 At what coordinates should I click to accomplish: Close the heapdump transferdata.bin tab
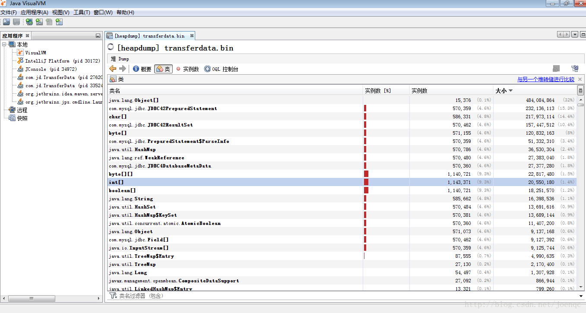(x=192, y=36)
